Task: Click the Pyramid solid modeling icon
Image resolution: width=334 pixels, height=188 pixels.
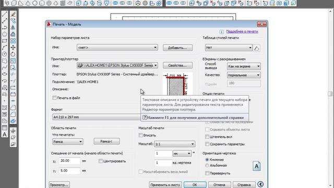Action: coord(56,3)
